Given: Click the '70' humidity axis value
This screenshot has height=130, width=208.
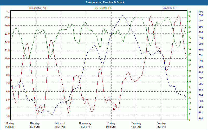Looking at the screenshot, I should (x=190, y=43).
